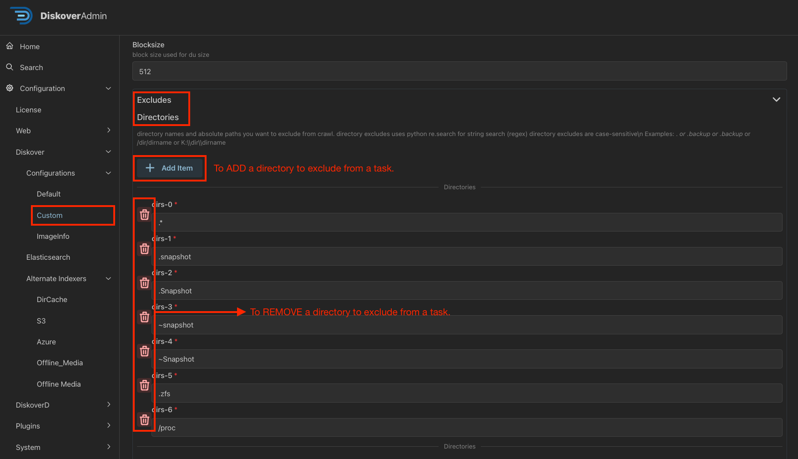The image size is (798, 459).
Task: Click the Configuration gear icon
Action: click(x=10, y=88)
